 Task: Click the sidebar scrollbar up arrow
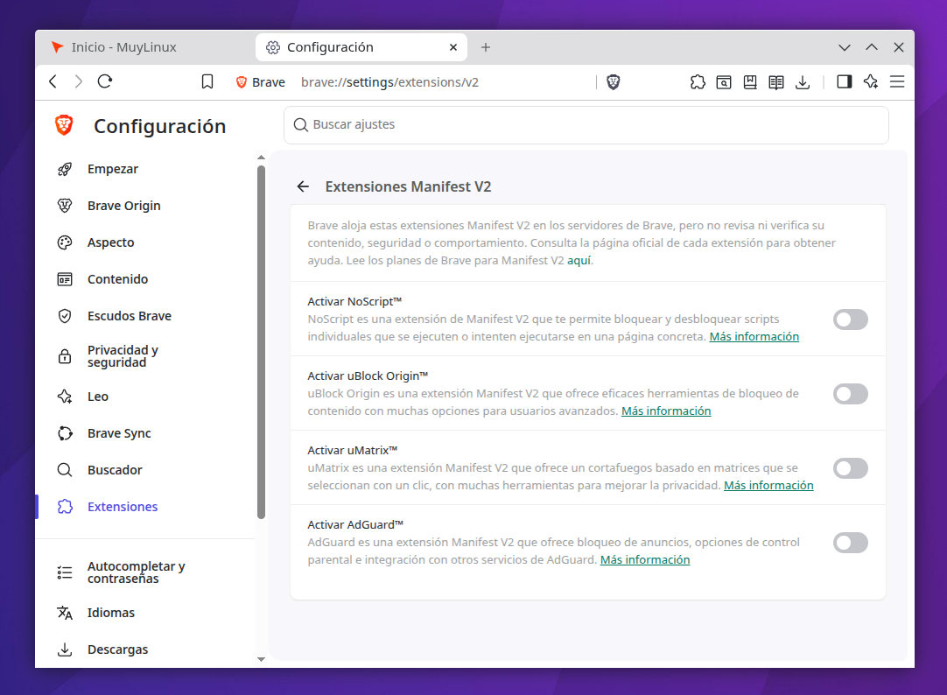click(x=261, y=157)
